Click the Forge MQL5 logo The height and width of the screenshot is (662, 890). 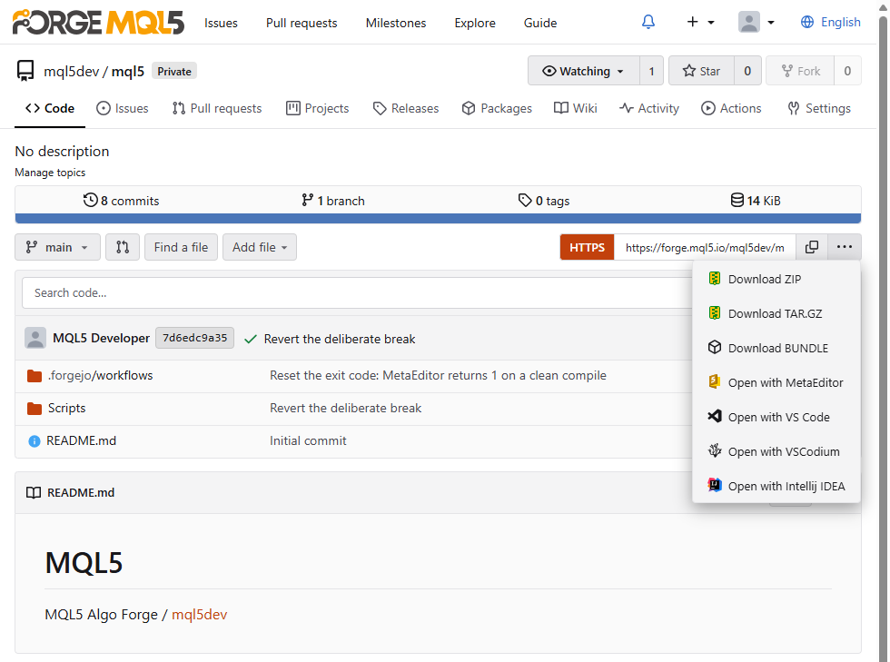[x=98, y=22]
